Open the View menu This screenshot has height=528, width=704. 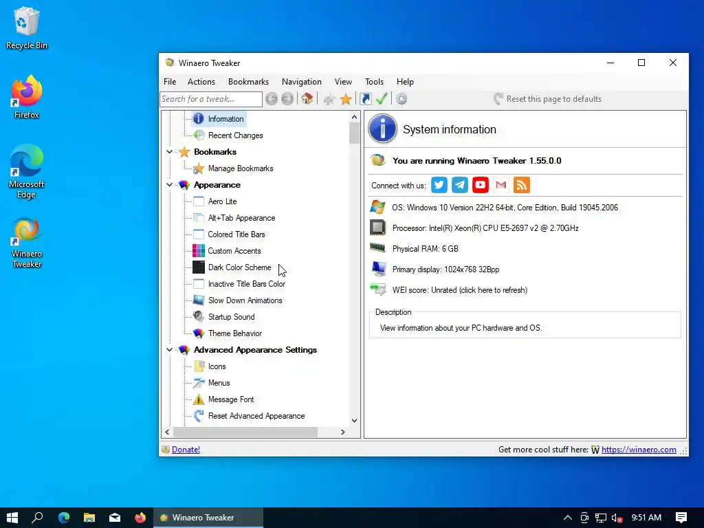click(343, 82)
